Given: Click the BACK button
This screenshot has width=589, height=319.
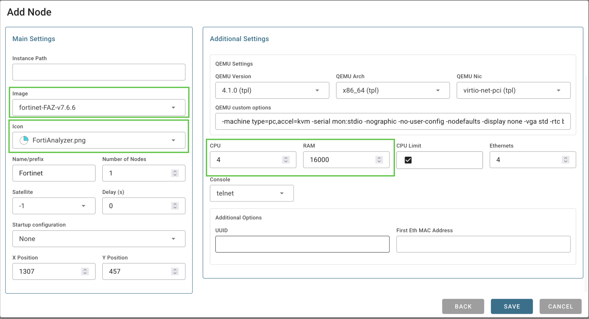Looking at the screenshot, I should tap(463, 306).
